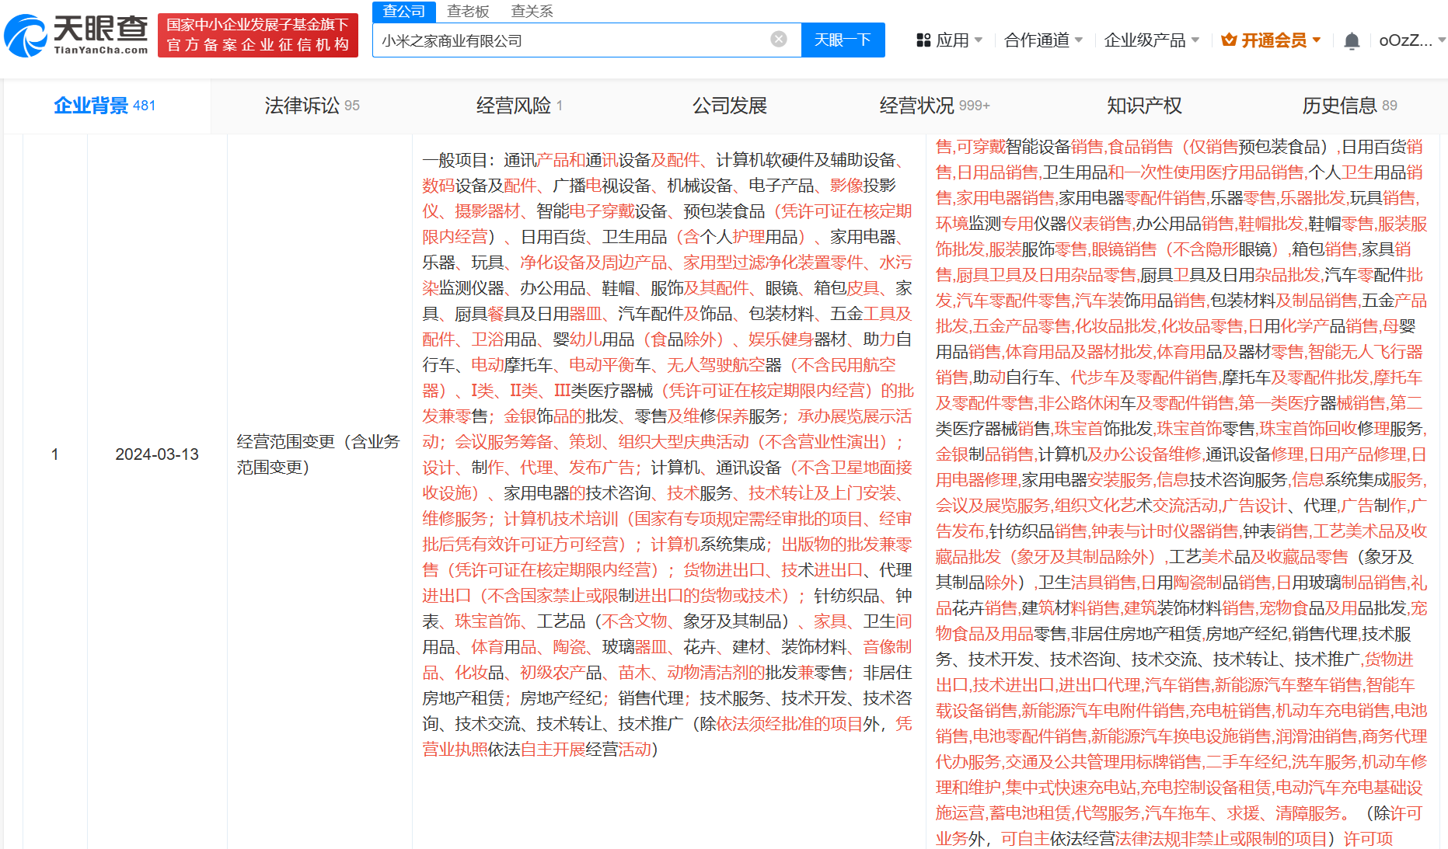Select the 查公司 search tab
Screen dimensions: 1448x849
(404, 11)
